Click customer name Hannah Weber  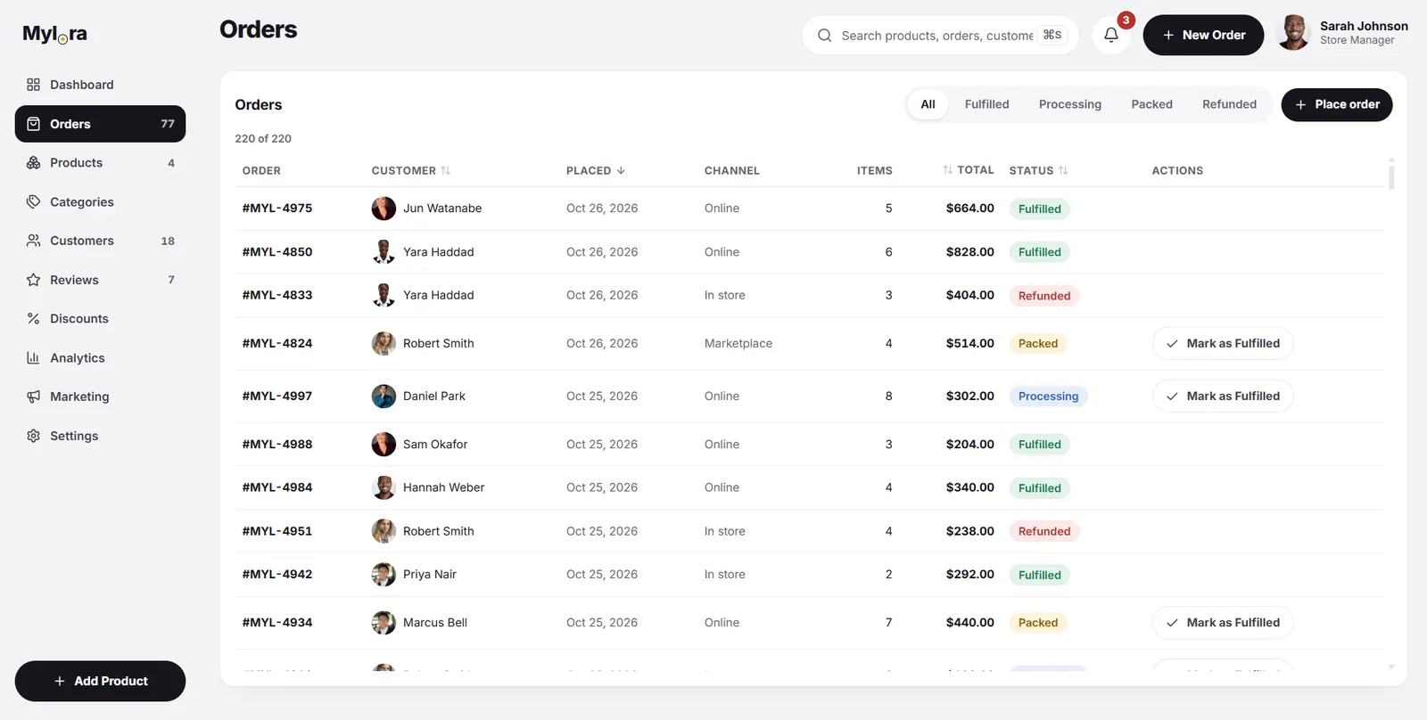click(x=443, y=487)
